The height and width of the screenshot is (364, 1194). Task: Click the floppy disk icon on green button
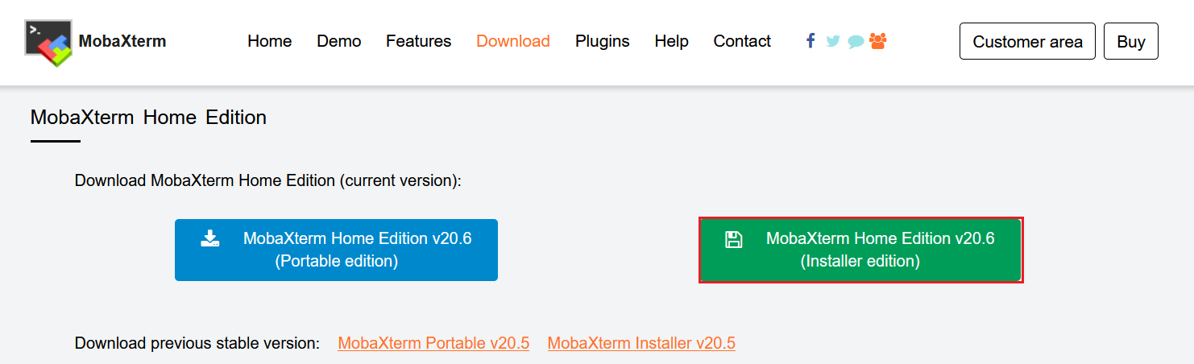(x=733, y=239)
